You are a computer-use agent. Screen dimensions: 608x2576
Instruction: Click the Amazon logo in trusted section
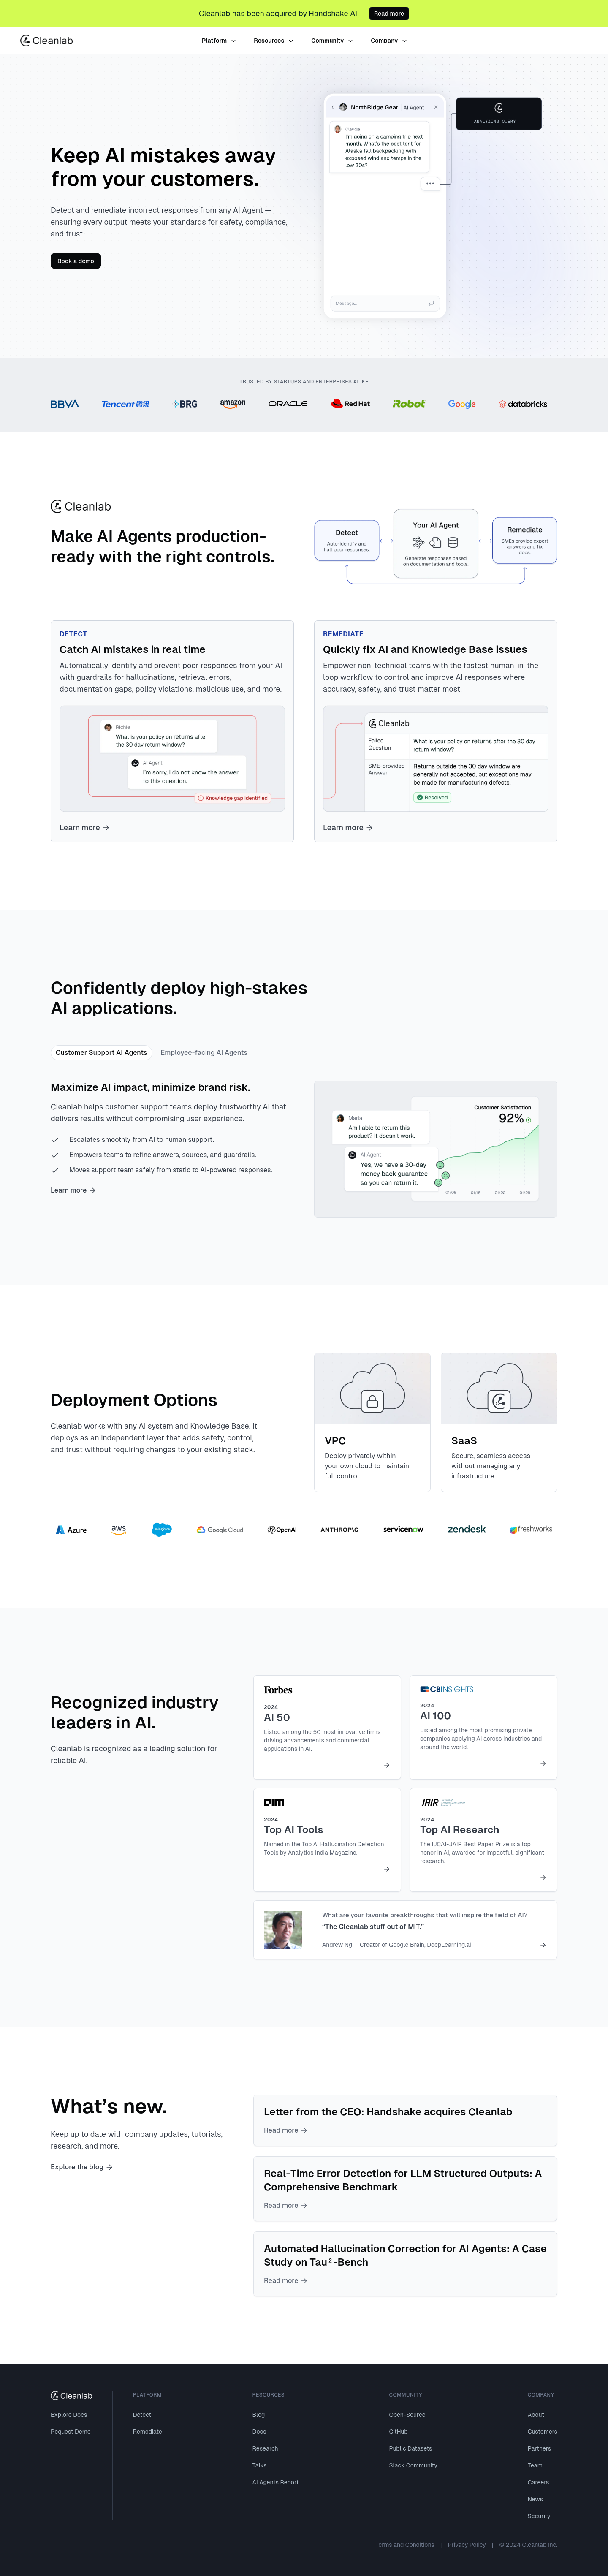[233, 404]
